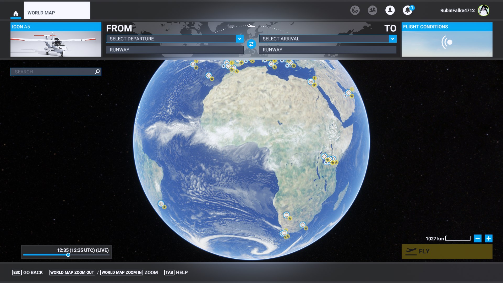
Task: Open the Flight Conditions panel
Action: pos(447,40)
